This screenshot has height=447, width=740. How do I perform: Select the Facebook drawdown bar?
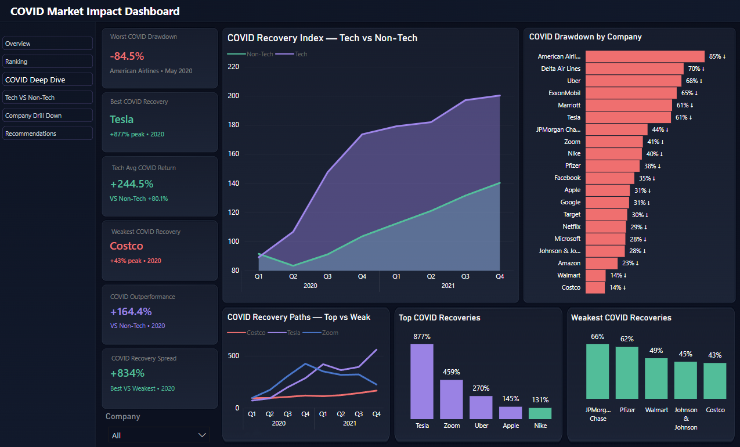[610, 178]
